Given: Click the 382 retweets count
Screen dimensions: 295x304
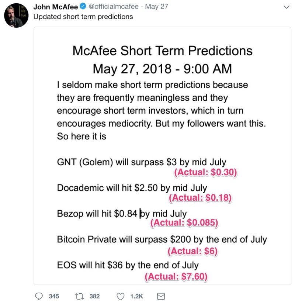Looking at the screenshot, I should [x=95, y=296].
